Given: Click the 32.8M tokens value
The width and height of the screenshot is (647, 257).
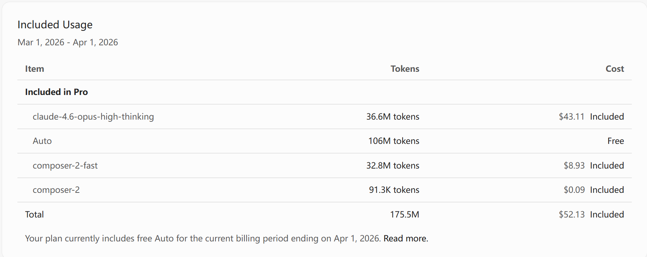Looking at the screenshot, I should pyautogui.click(x=392, y=166).
